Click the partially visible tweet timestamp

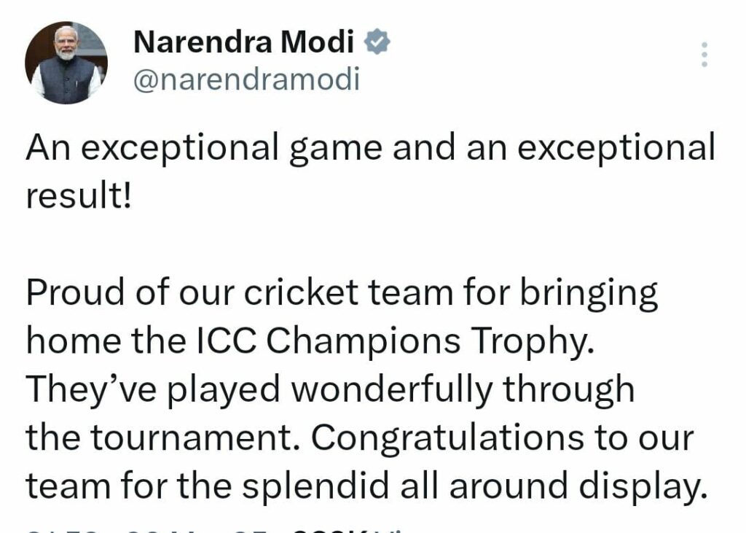(146, 529)
